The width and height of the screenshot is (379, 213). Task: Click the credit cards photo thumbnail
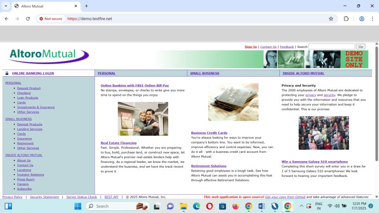tap(233, 102)
